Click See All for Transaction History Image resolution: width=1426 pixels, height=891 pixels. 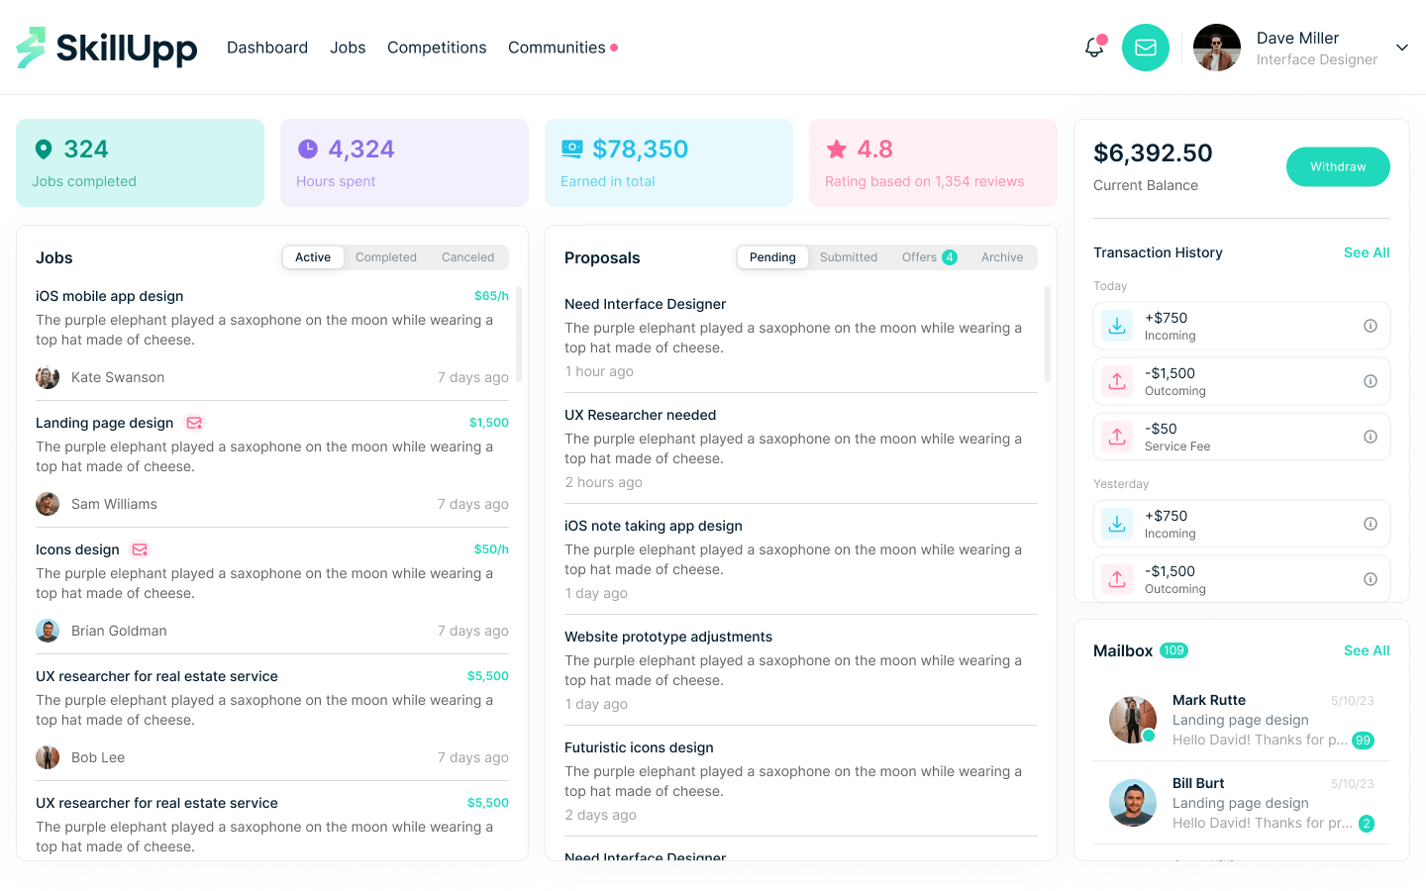tap(1367, 252)
